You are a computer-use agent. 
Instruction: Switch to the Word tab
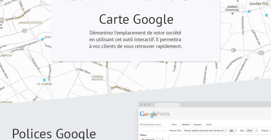pos(174,125)
